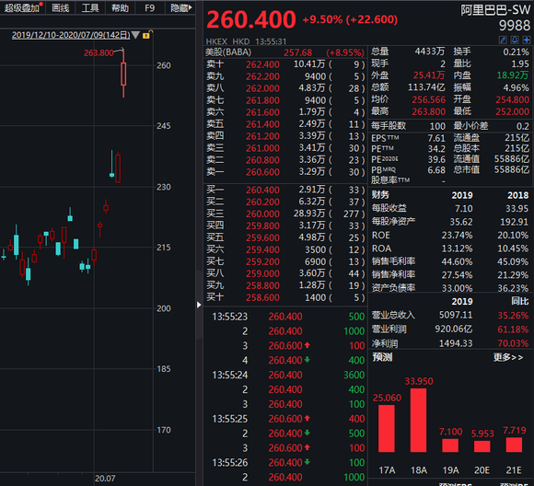Click the ROE 23.74% value for 2019
Screen dimensions: 534x486
pos(457,236)
